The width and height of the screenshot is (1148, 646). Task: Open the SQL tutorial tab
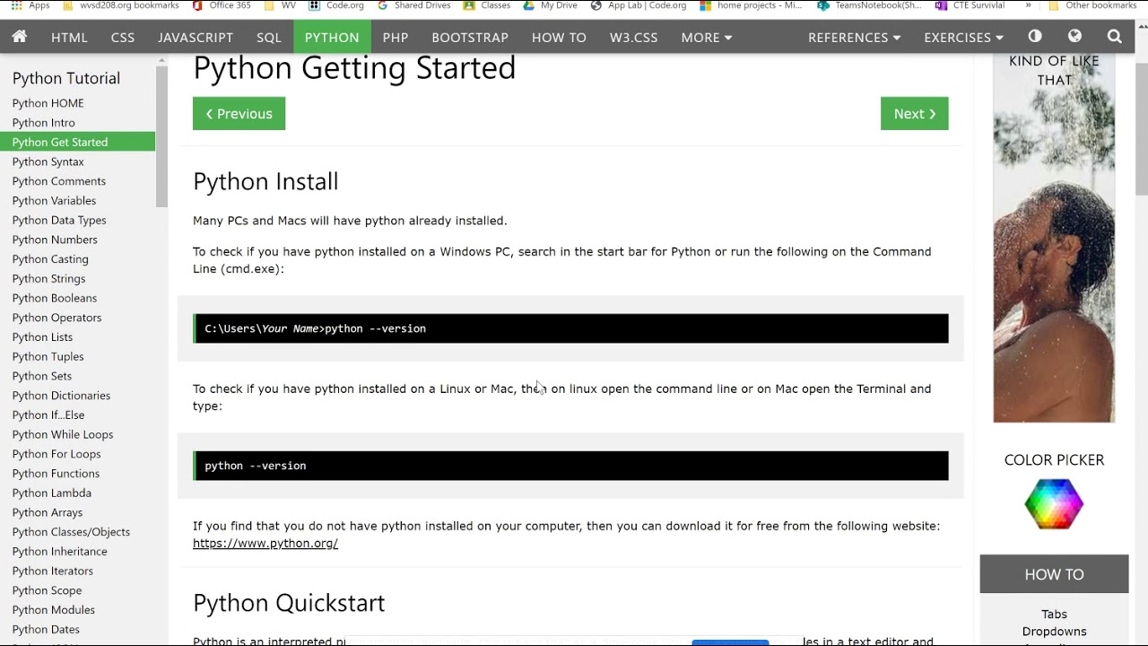pyautogui.click(x=269, y=37)
